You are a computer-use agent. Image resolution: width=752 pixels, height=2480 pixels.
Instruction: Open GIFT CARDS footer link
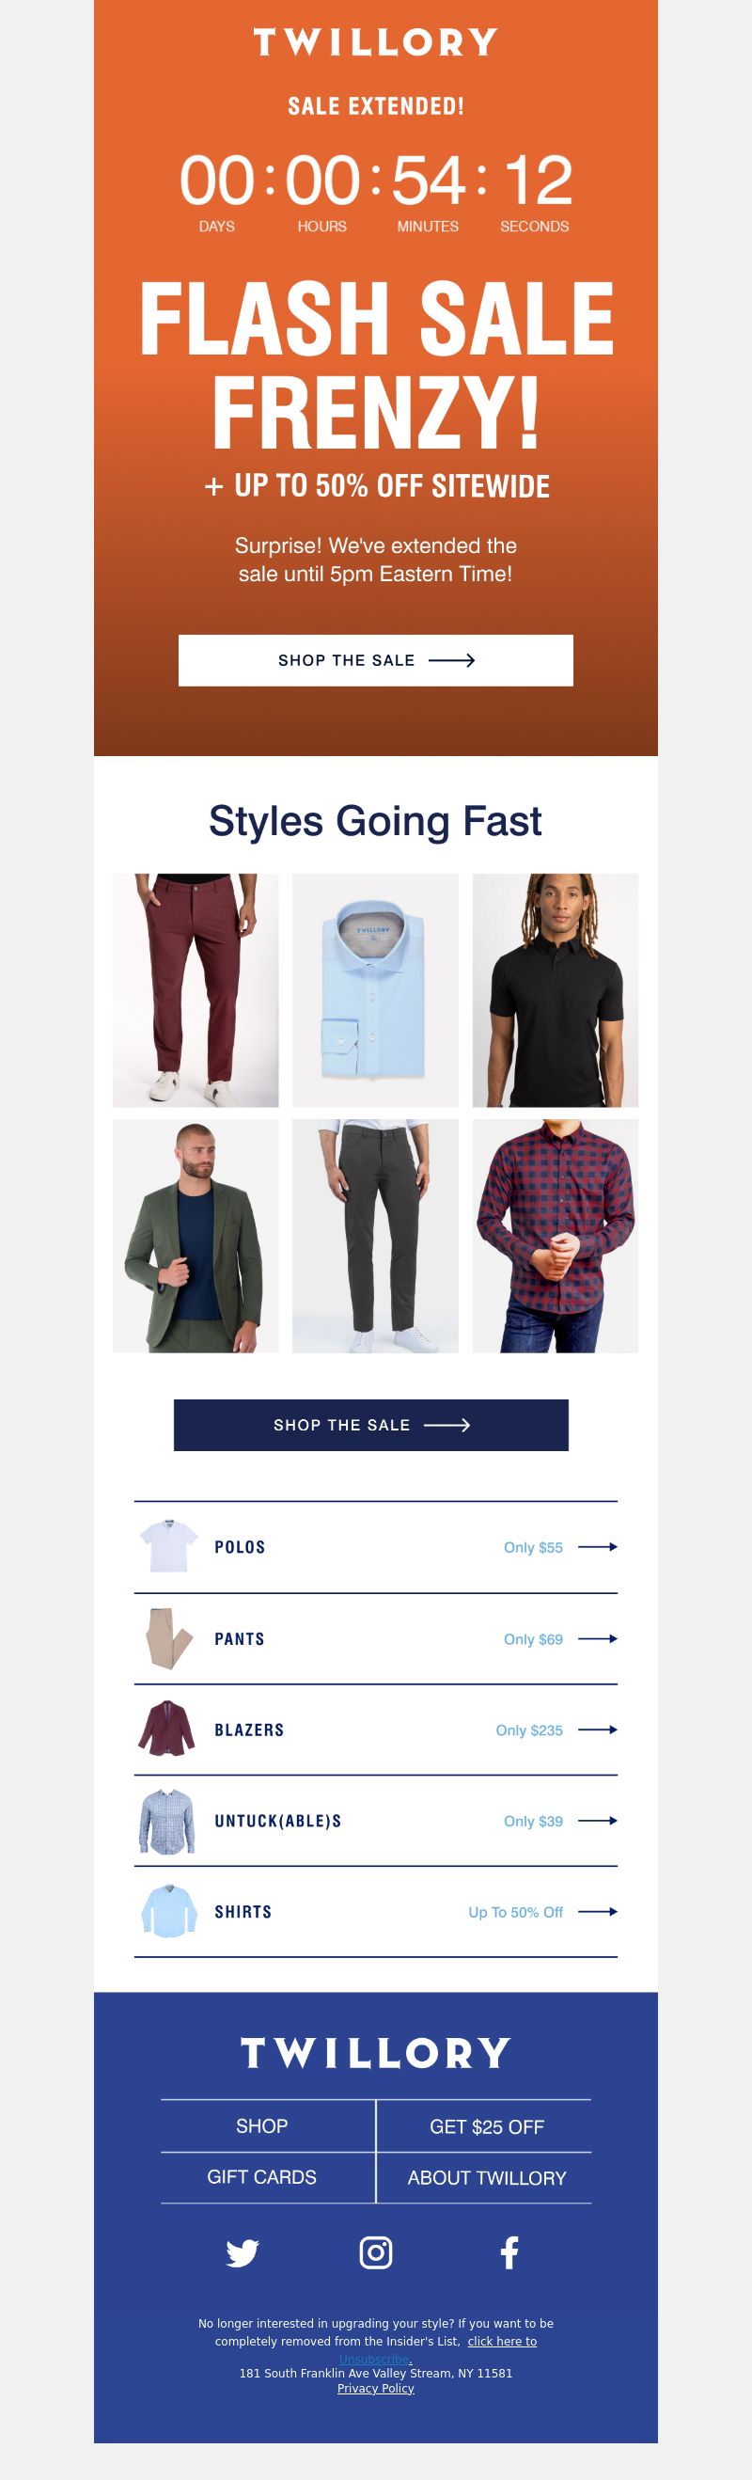coord(262,2178)
